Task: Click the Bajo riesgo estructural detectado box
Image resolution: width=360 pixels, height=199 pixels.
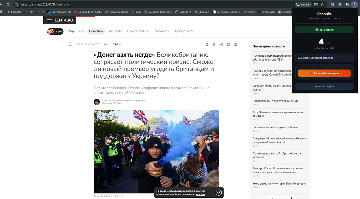Action: click(x=324, y=58)
